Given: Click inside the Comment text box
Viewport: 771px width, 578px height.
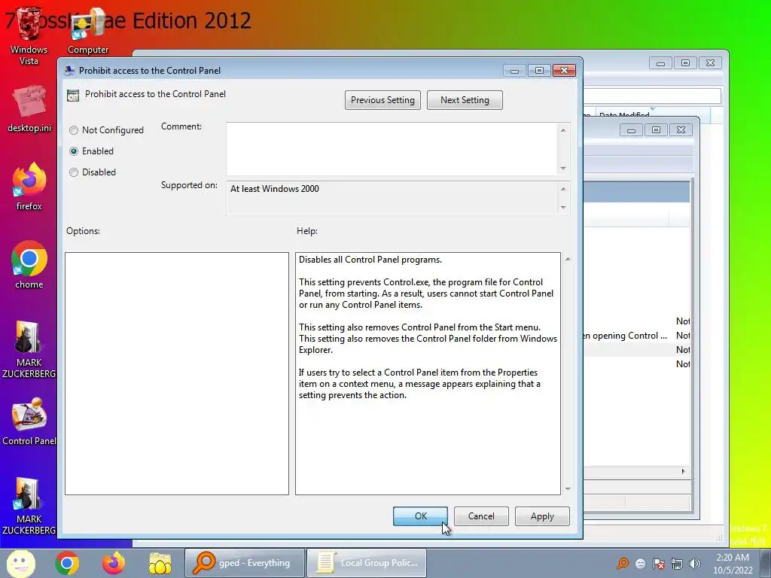Looking at the screenshot, I should coord(392,149).
